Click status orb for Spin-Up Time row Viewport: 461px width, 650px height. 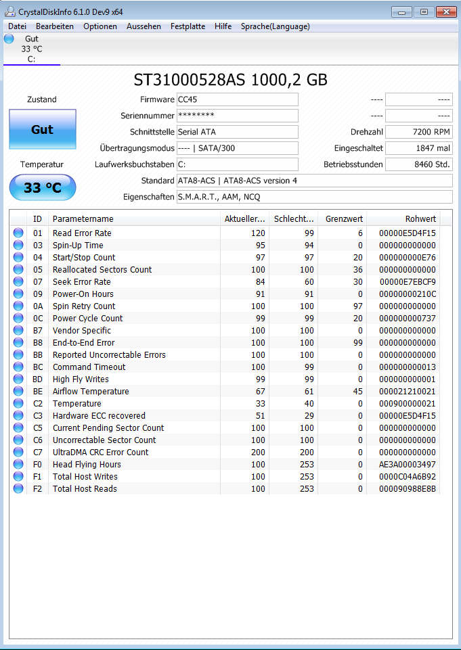[18, 245]
